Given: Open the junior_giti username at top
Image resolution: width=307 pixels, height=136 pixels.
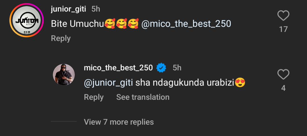Looking at the screenshot, I should tap(68, 9).
